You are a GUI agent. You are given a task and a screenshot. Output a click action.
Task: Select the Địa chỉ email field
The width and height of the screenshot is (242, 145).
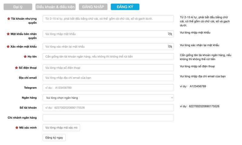coord(108,78)
